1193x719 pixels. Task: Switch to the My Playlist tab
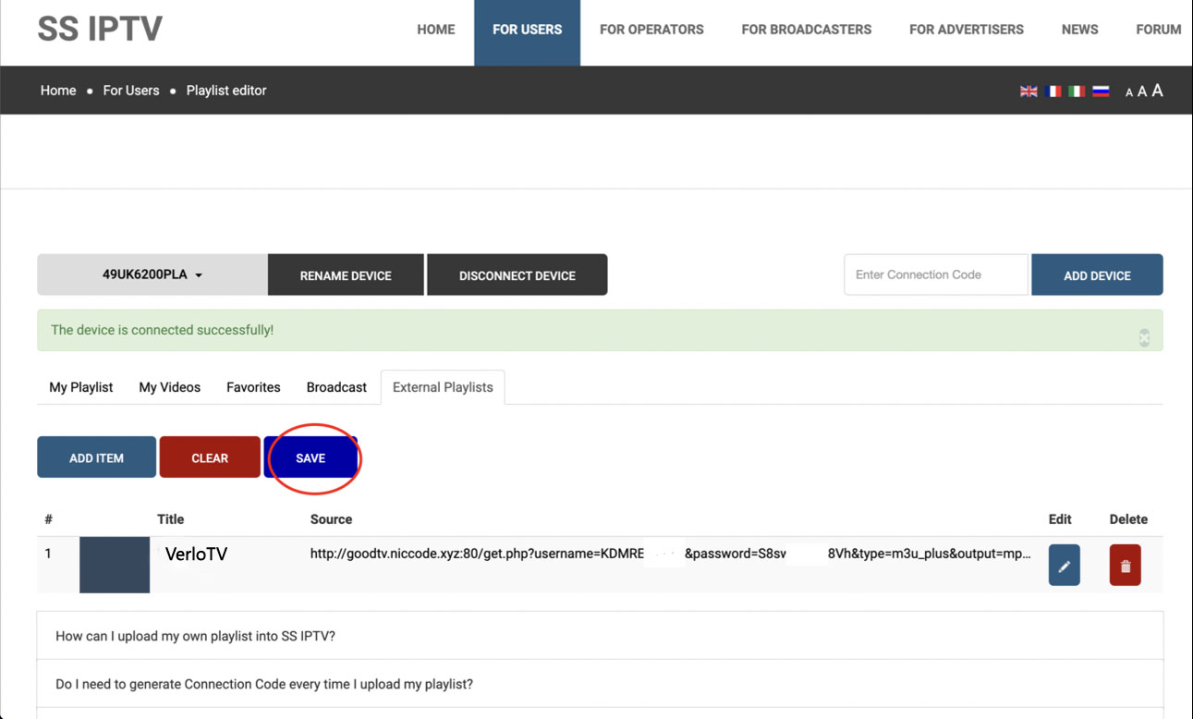click(x=81, y=387)
